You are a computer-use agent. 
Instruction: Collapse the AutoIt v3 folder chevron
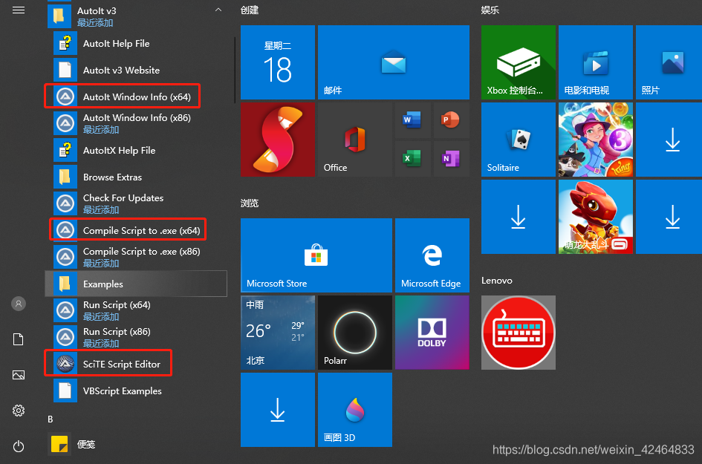click(x=218, y=10)
